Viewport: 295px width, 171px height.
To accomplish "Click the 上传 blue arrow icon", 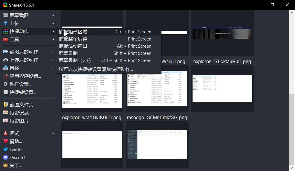I will tap(6, 23).
